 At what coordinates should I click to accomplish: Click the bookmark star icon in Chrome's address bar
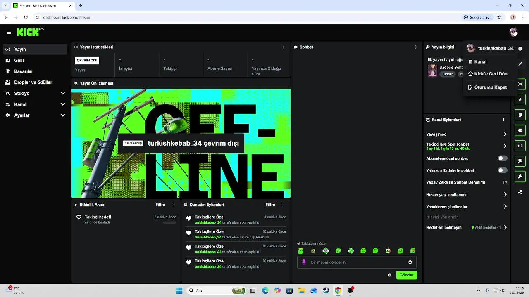coord(499,17)
